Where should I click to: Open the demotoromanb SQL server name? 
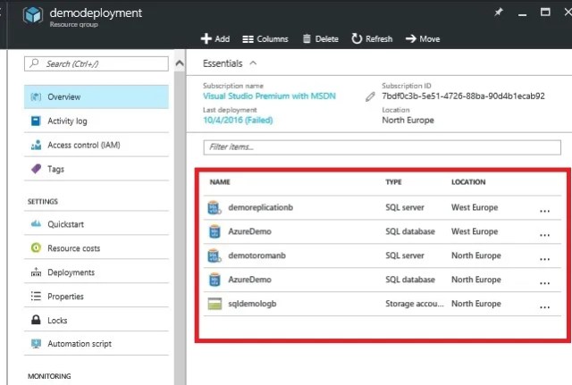click(257, 255)
